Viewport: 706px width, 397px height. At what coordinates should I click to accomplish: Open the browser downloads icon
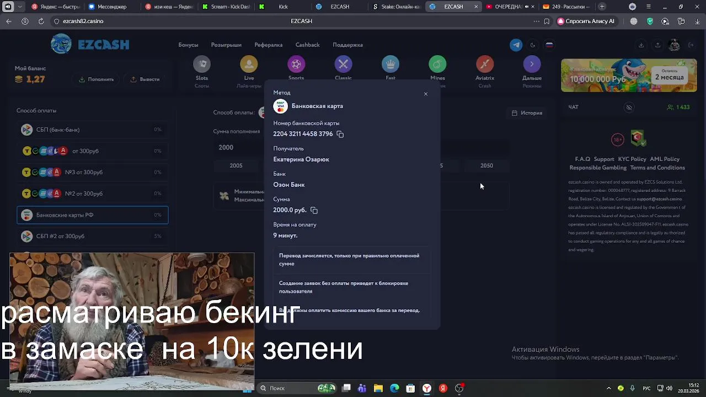pos(698,21)
